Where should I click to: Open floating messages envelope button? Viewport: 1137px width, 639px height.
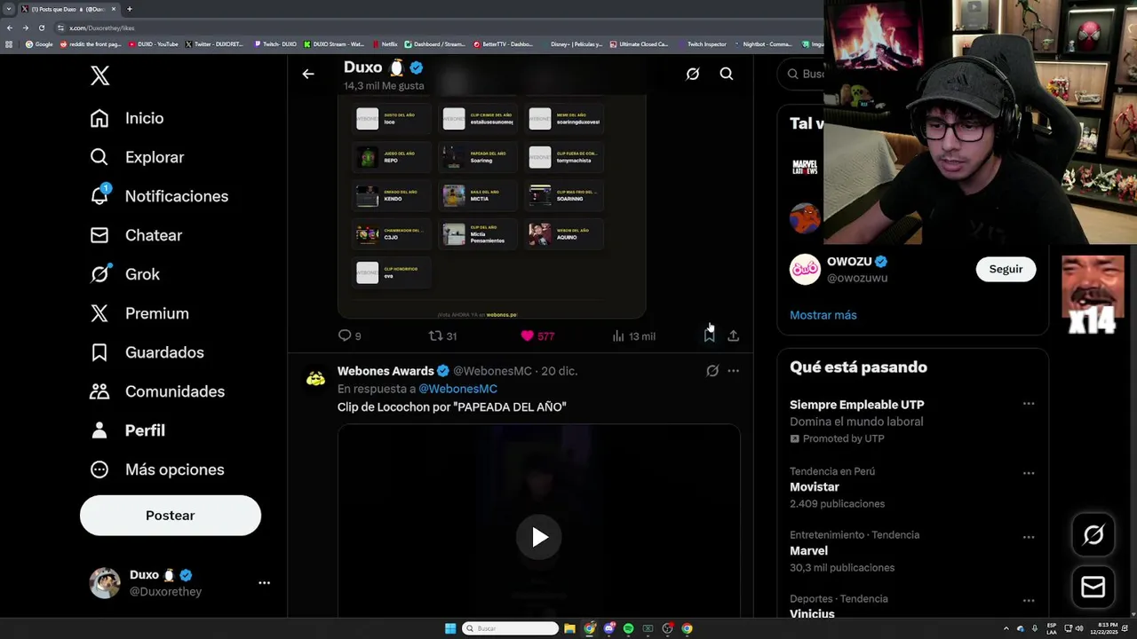(x=1093, y=587)
